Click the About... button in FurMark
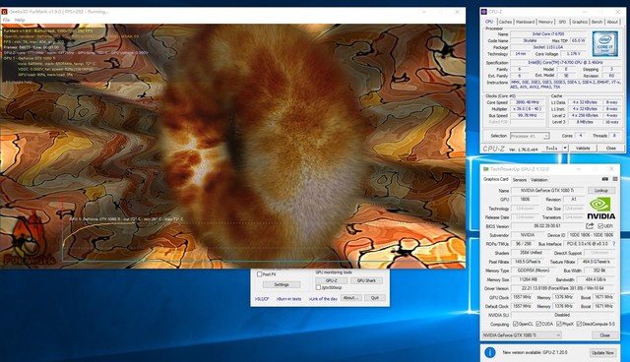This screenshot has height=362, width=630. pos(350,298)
